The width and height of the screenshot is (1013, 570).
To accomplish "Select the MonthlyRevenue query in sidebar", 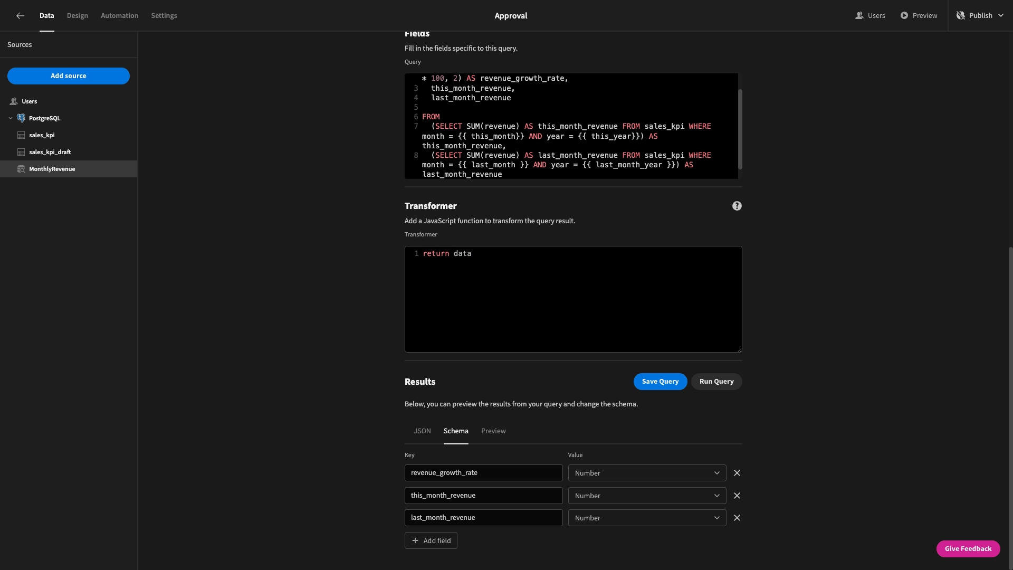I will (69, 169).
